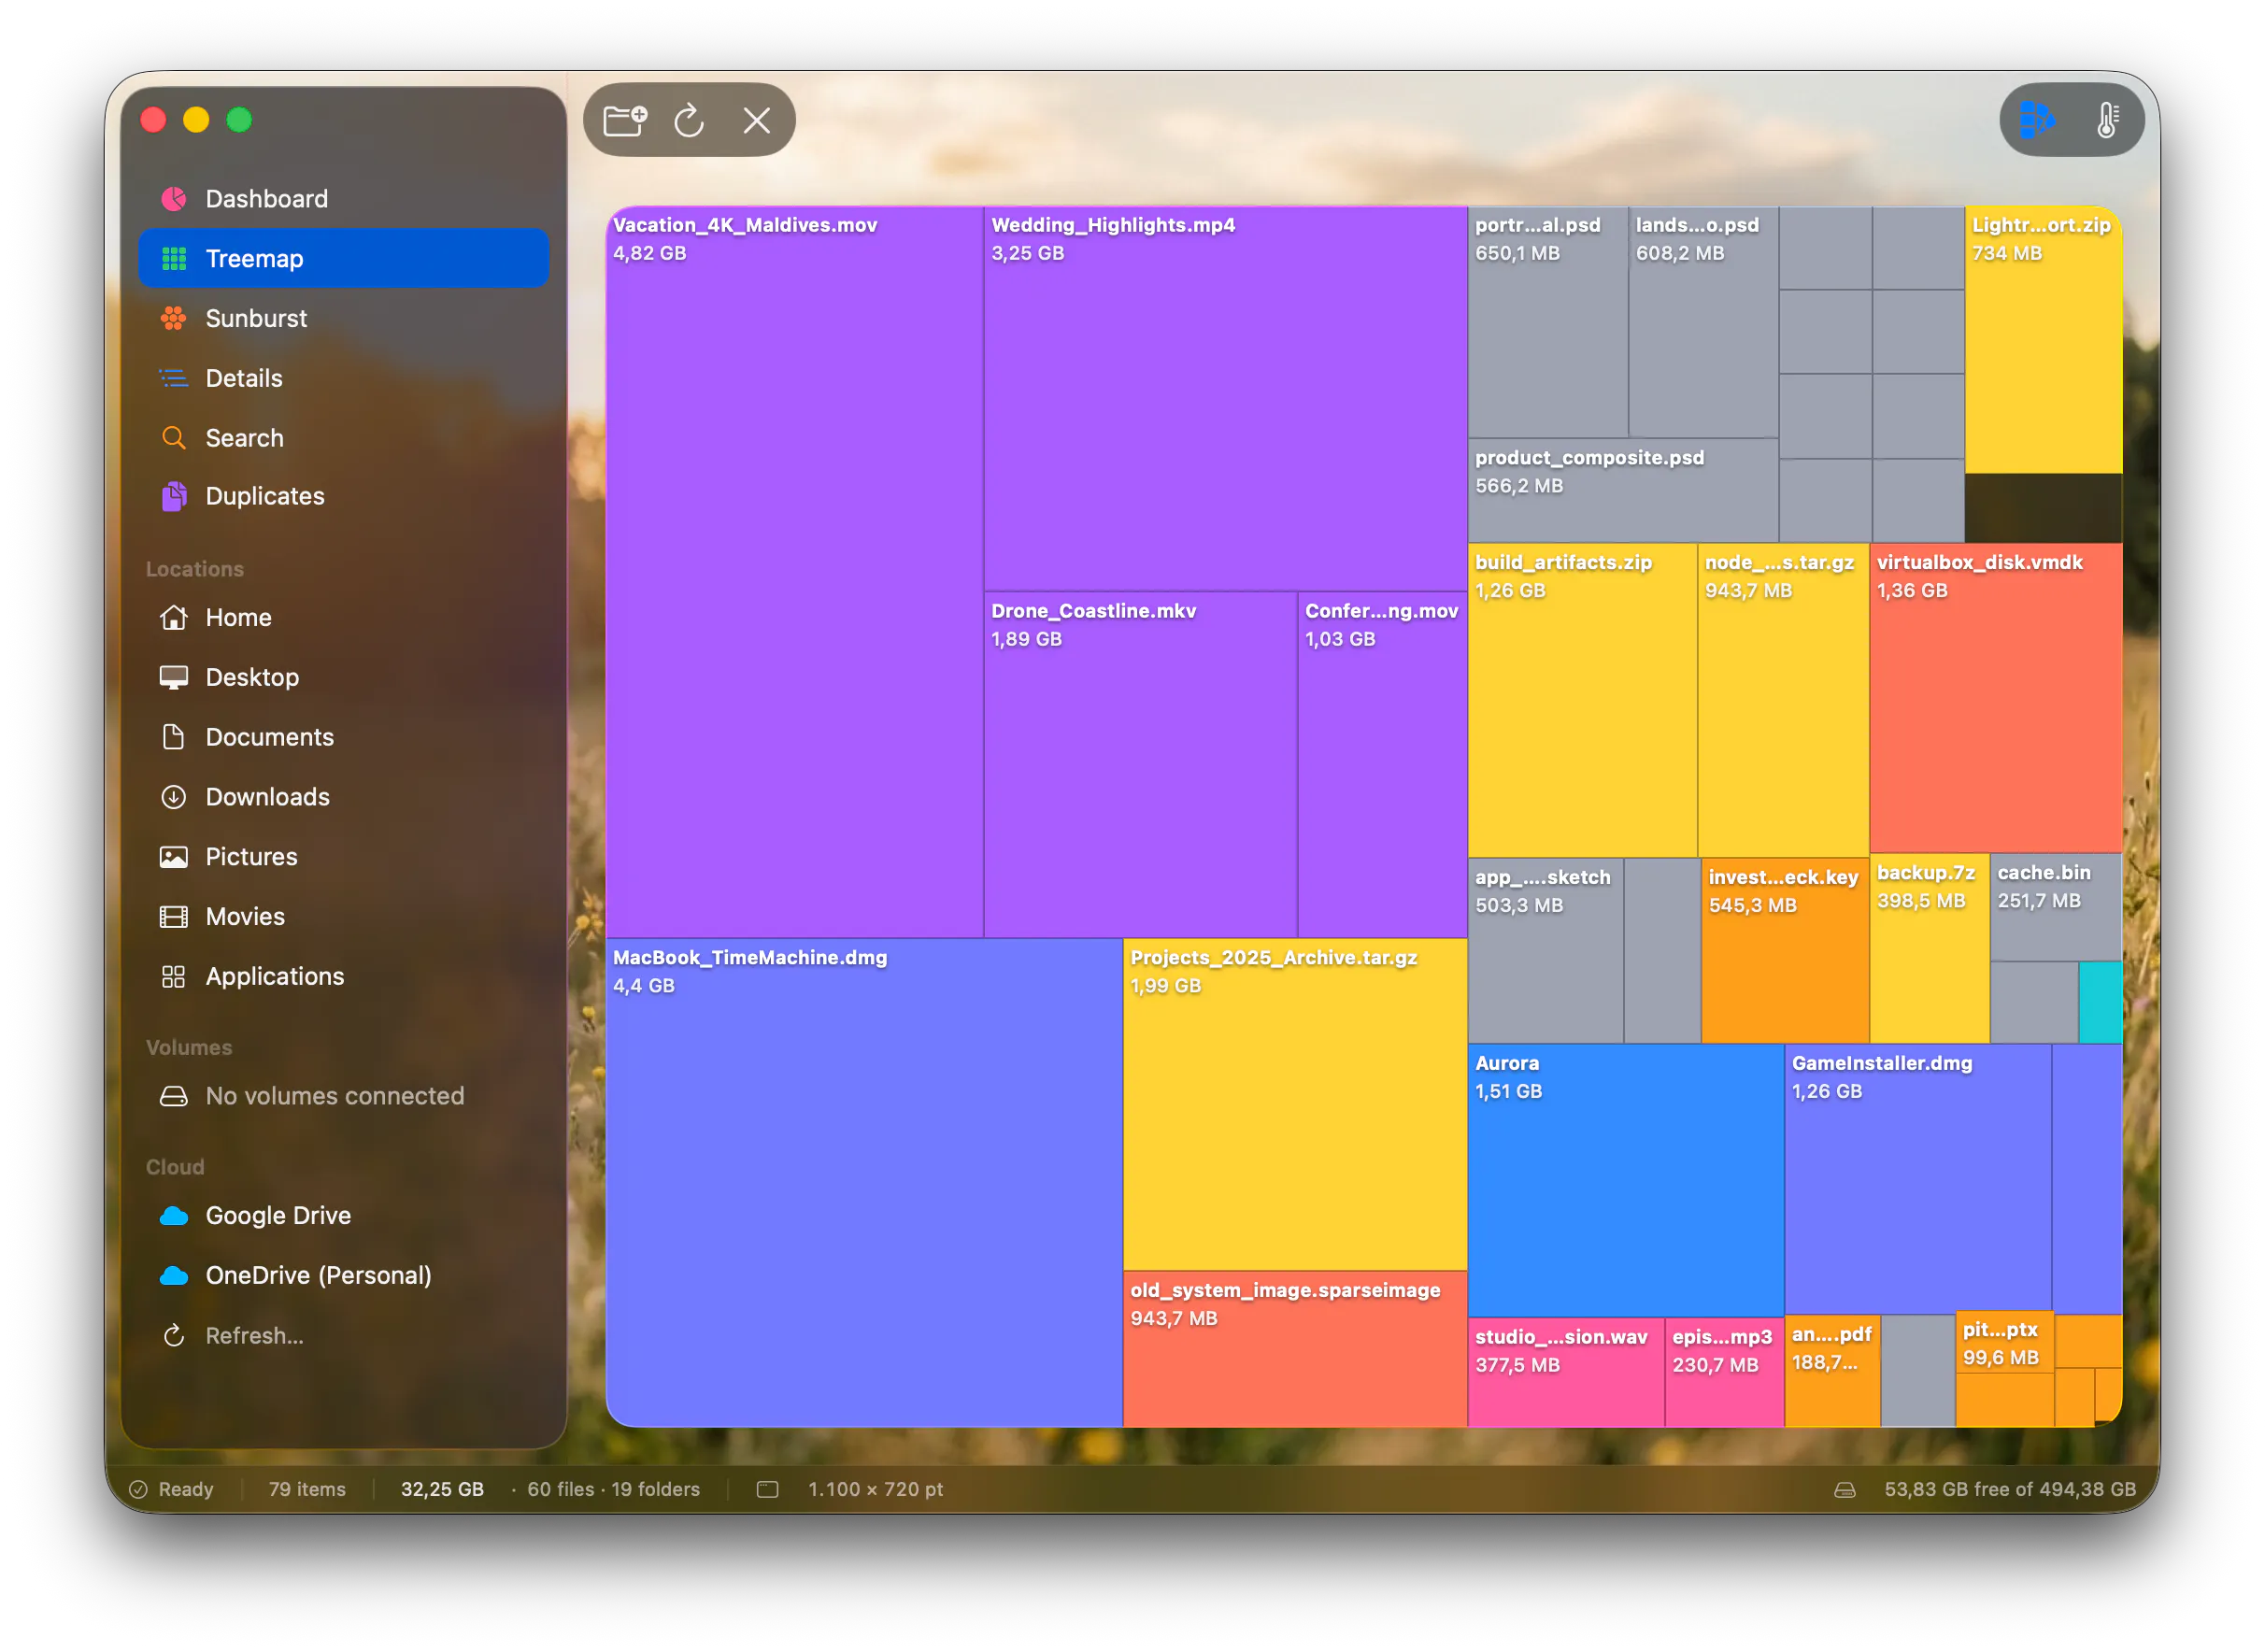The width and height of the screenshot is (2265, 1652).
Task: Show the Duplicates section
Action: tap(343, 497)
